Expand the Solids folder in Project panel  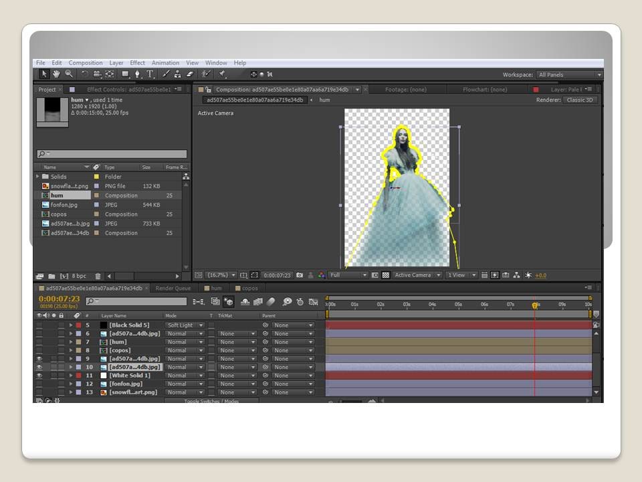pos(37,177)
